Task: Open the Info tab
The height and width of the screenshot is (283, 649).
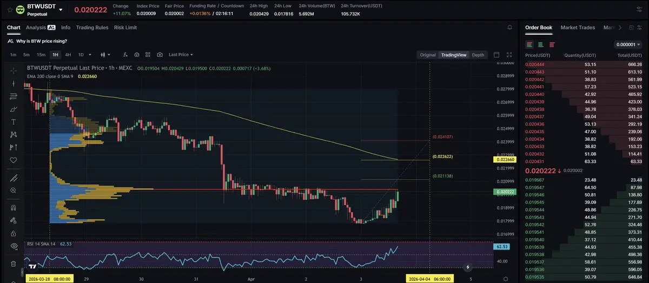Action: point(65,28)
